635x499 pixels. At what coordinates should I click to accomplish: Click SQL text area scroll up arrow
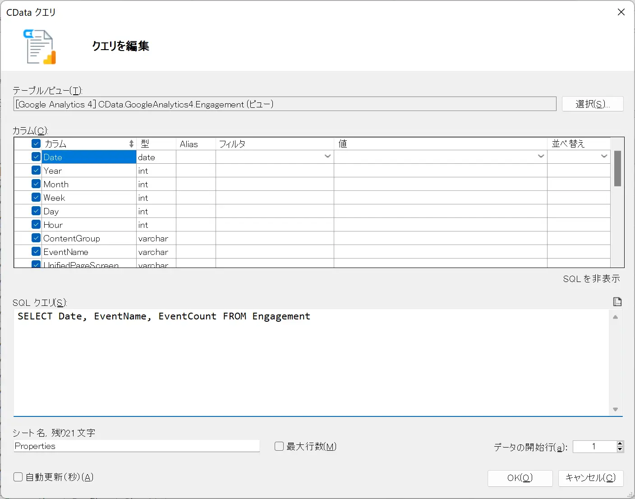(x=615, y=317)
